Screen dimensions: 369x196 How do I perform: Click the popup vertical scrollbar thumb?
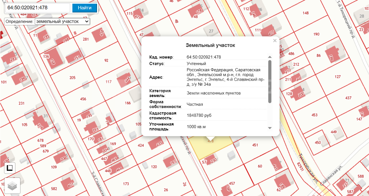coord(270,81)
